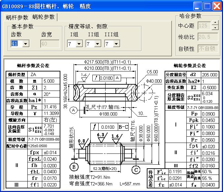Viewport: 223px width, 192px height.
Task: Click the 接触强度T2=91.Nm text
Action: click(90, 177)
